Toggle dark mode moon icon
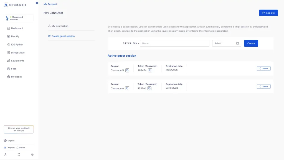This screenshot has height=160, width=284. click(32, 154)
